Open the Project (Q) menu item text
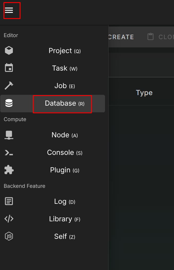This screenshot has height=270, width=174. tap(65, 51)
